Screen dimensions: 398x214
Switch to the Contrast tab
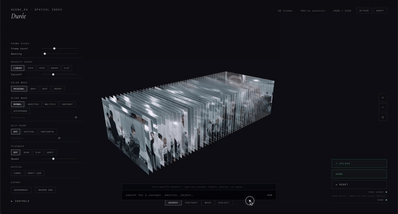tap(192, 203)
